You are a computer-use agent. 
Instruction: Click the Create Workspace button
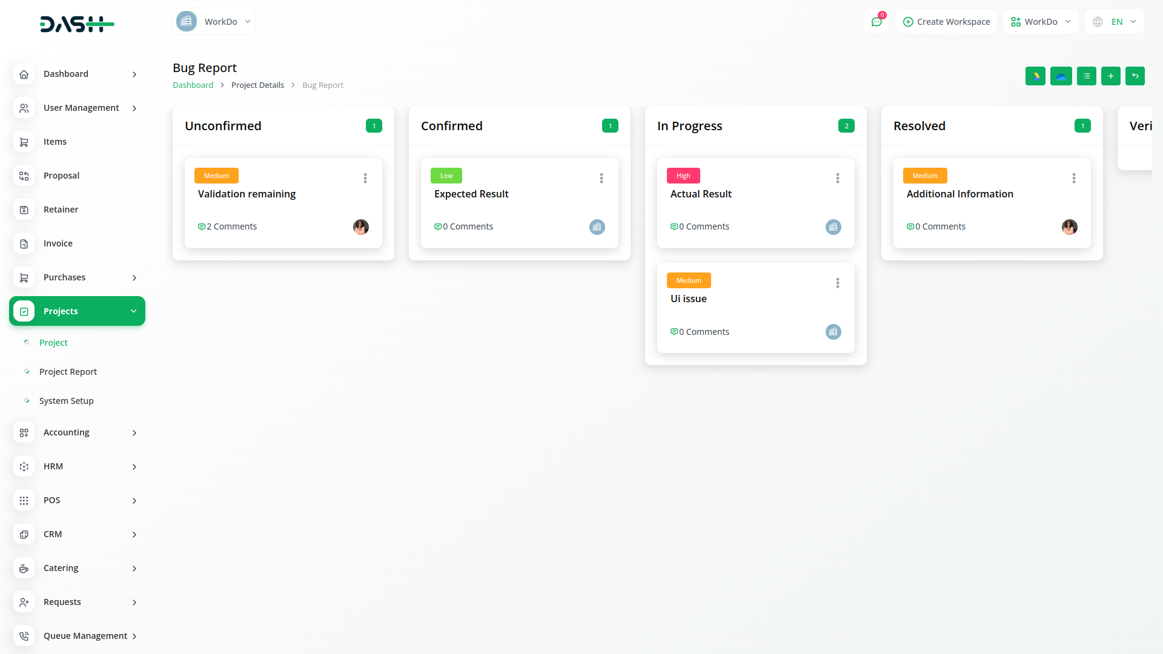click(x=946, y=22)
